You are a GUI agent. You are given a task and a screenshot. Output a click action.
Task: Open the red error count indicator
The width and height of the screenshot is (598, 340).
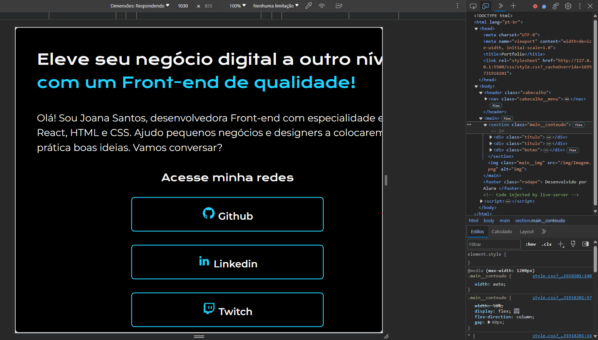coord(535,6)
